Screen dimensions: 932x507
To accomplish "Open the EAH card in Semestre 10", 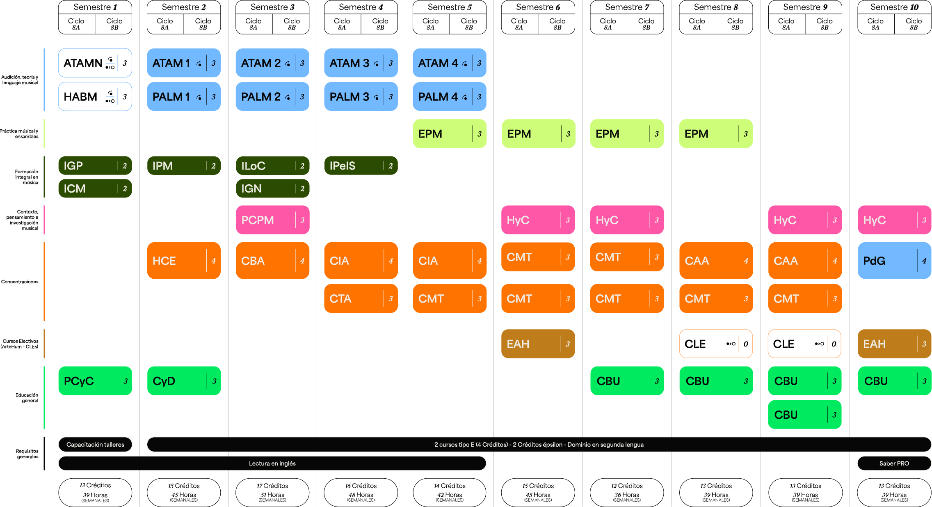I will click(x=894, y=344).
